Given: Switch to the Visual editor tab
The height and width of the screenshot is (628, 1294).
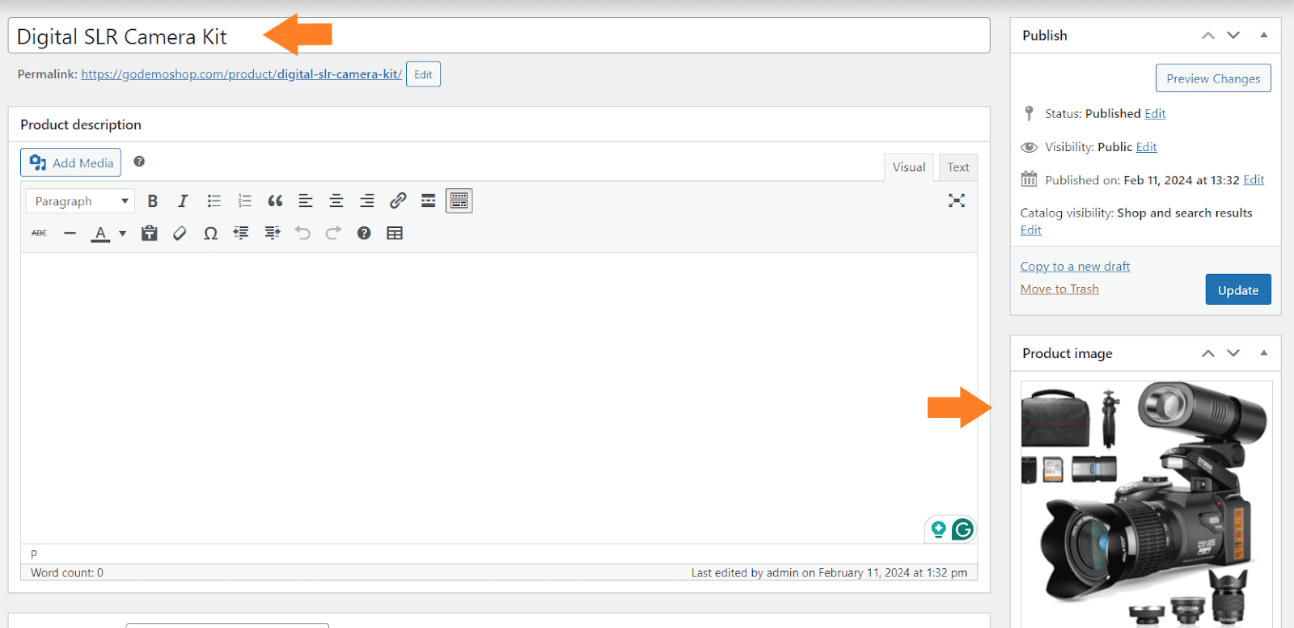Looking at the screenshot, I should (x=909, y=167).
